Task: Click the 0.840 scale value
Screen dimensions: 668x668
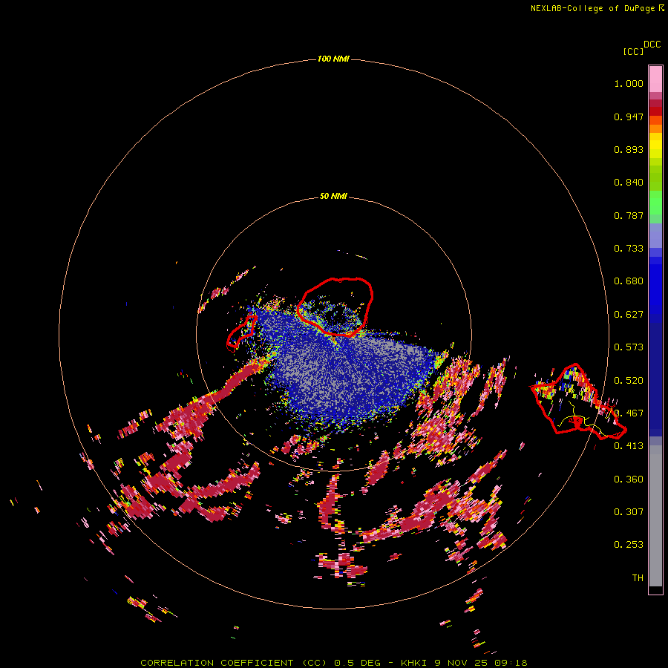Action: tap(629, 183)
